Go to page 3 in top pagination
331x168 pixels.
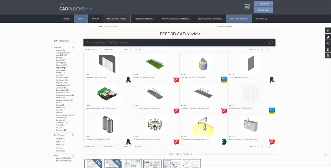coord(262,50)
